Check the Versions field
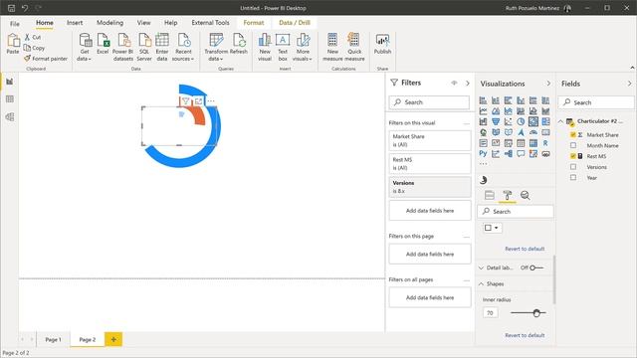The width and height of the screenshot is (637, 358). point(573,167)
